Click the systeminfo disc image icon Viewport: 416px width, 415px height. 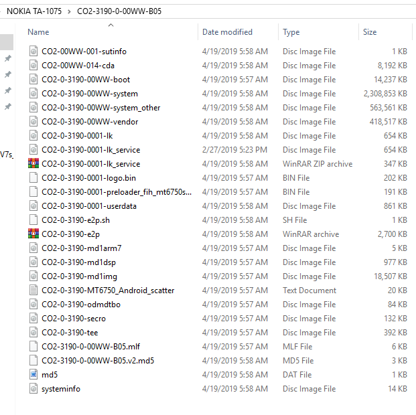tap(33, 388)
